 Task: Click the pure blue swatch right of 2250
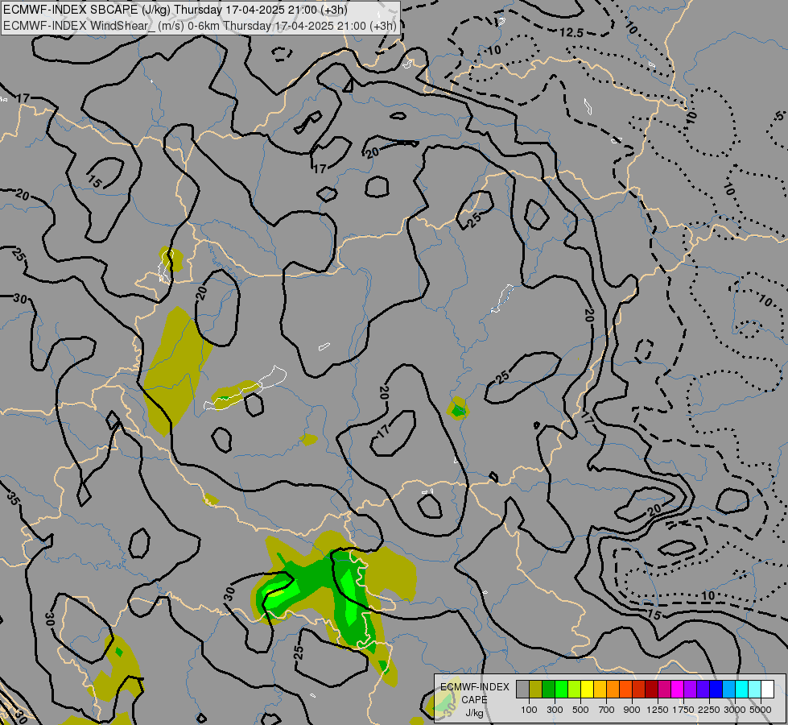click(716, 689)
